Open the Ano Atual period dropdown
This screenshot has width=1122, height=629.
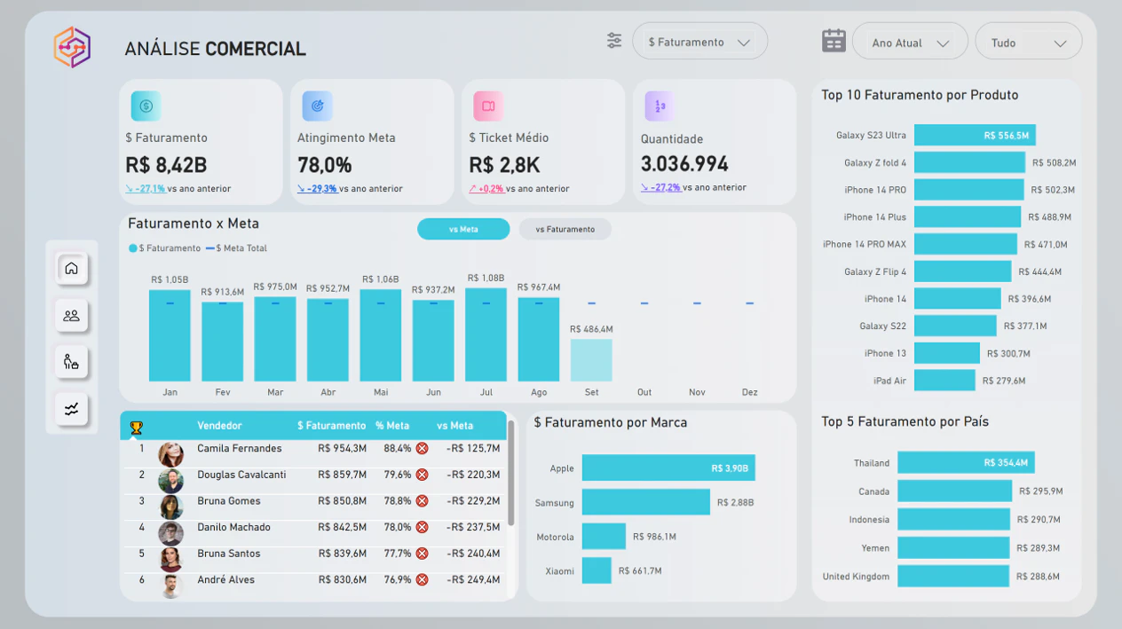click(910, 43)
